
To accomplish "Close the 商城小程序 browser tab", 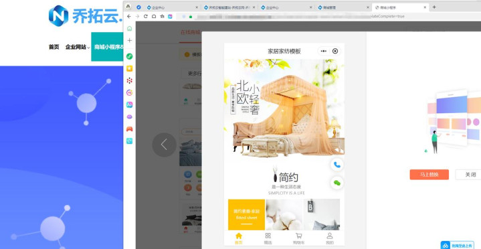I will coord(425,7).
